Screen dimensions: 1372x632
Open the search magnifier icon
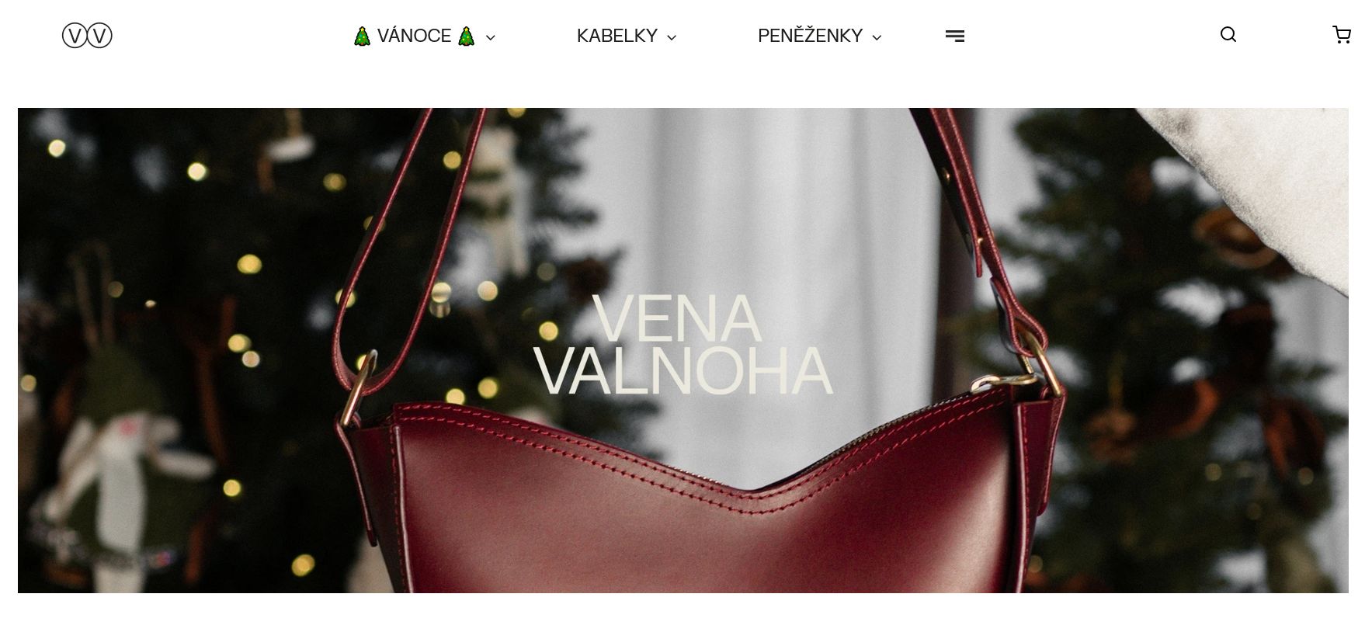click(x=1228, y=35)
